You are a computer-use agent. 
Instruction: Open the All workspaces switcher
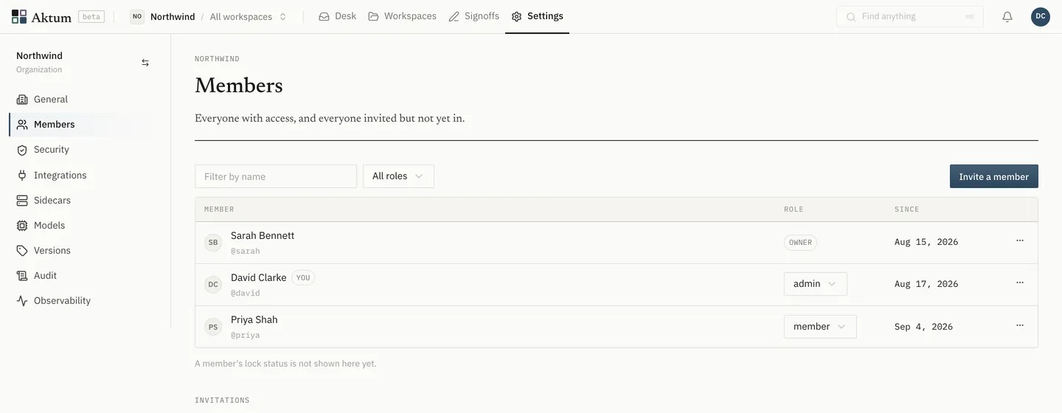(249, 16)
